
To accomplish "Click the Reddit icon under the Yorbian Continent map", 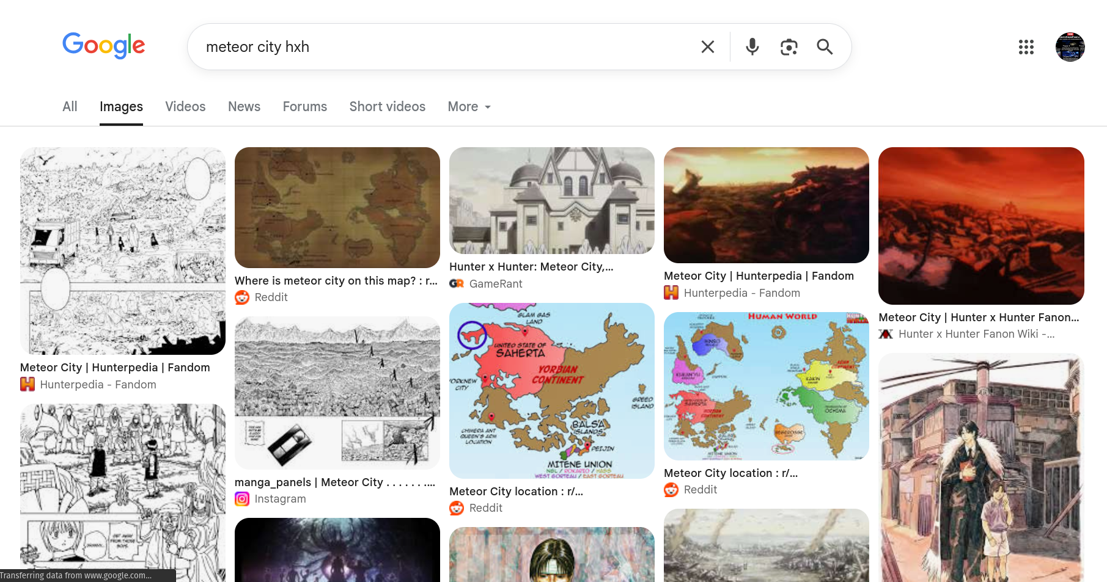I will pyautogui.click(x=457, y=508).
